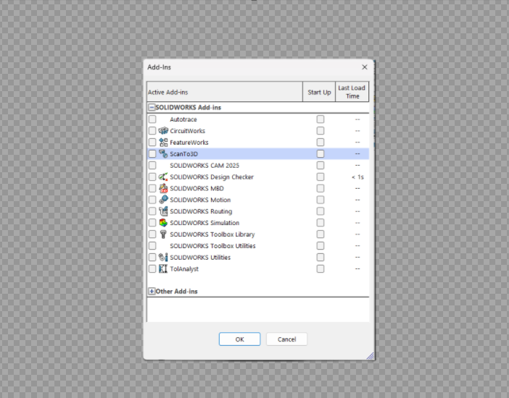Select the SOLIDWORKS Toolbox Utilities label
The height and width of the screenshot is (398, 509).
(212, 245)
